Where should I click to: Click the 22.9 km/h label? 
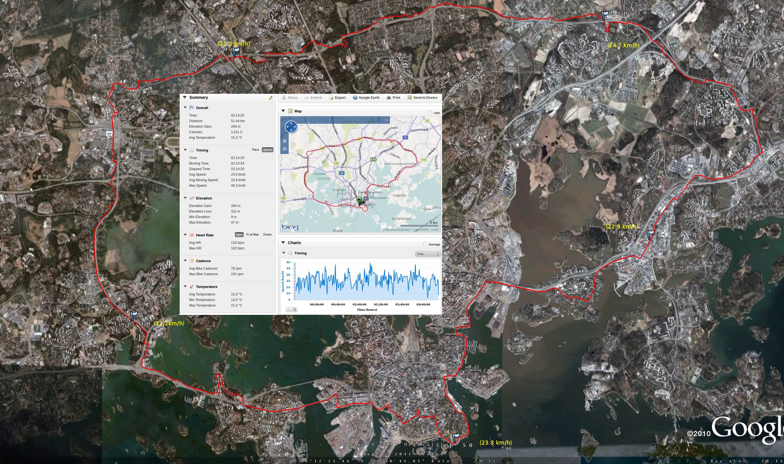click(622, 227)
